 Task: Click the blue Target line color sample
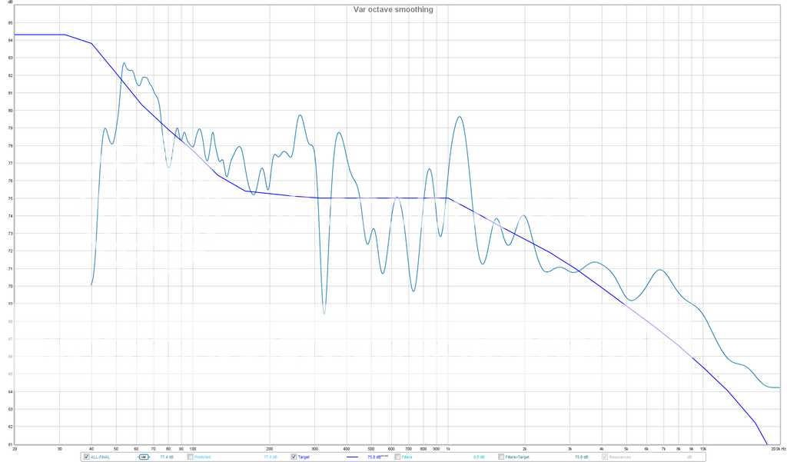coord(352,457)
